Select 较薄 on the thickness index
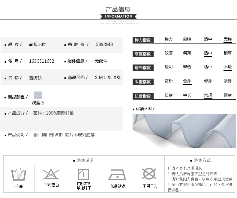This screenshot has height=198, width=237. (x=169, y=53)
